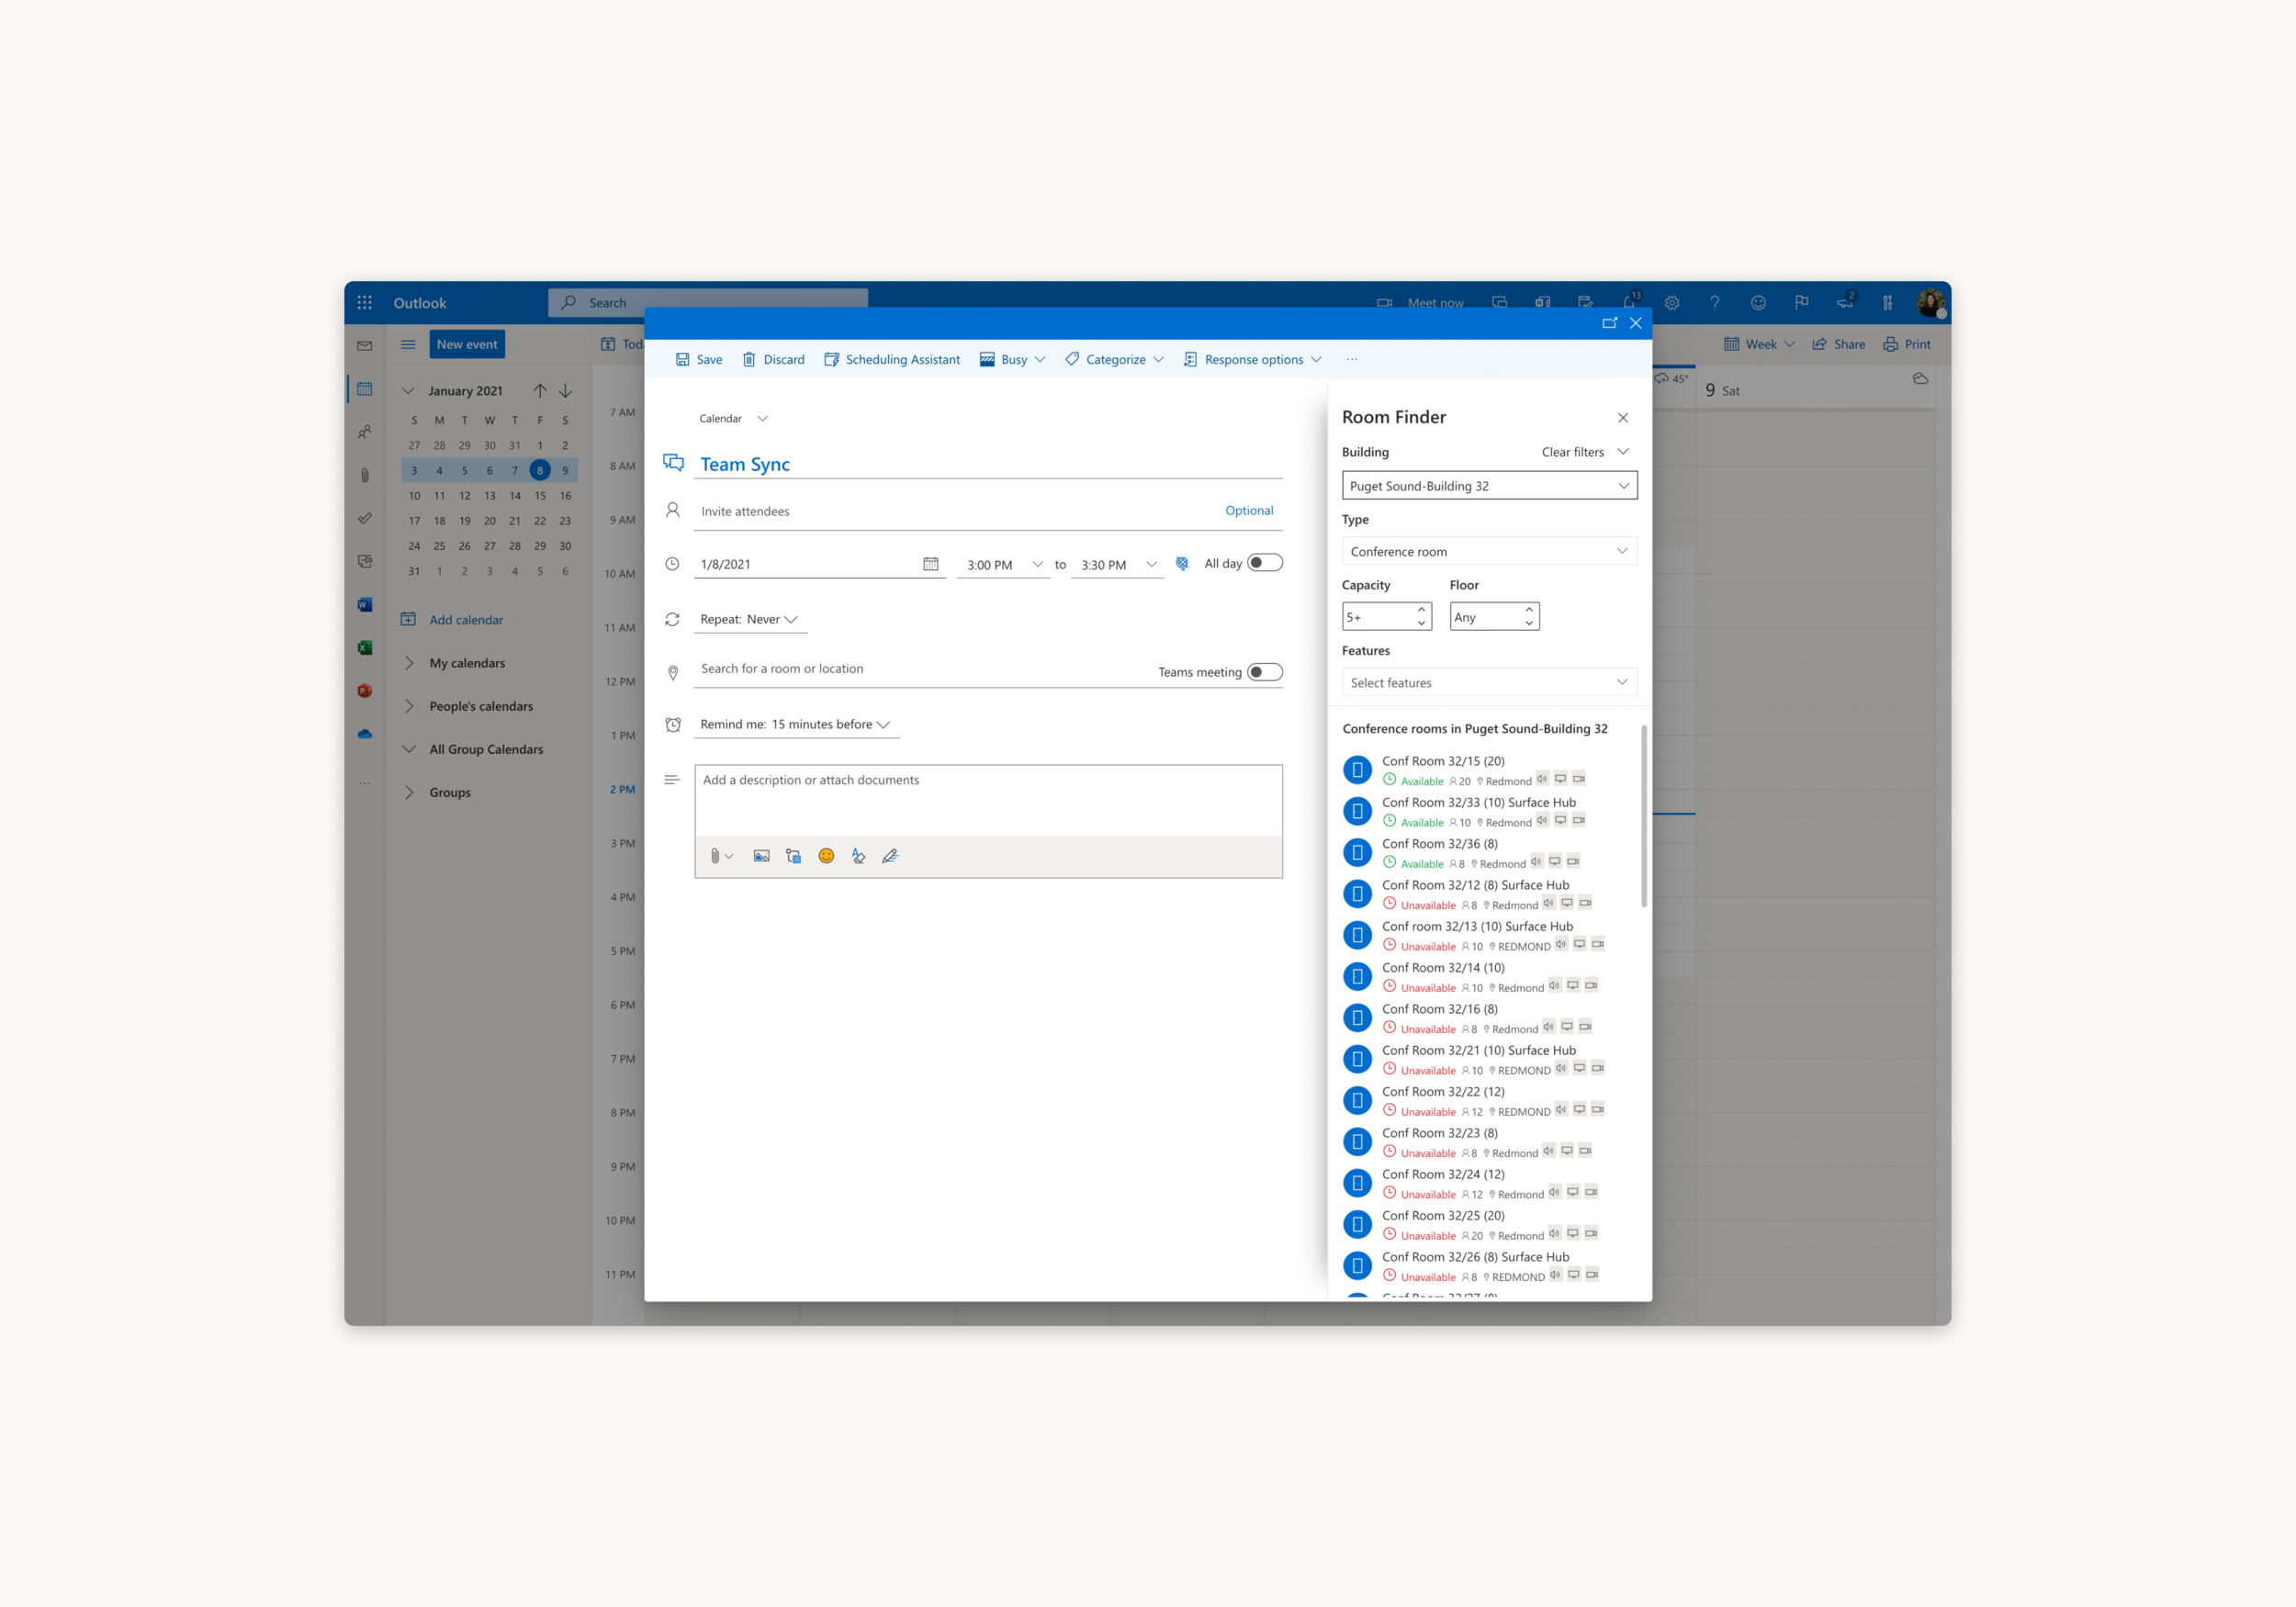Open the Week view menu
2296x1607 pixels.
[1759, 344]
